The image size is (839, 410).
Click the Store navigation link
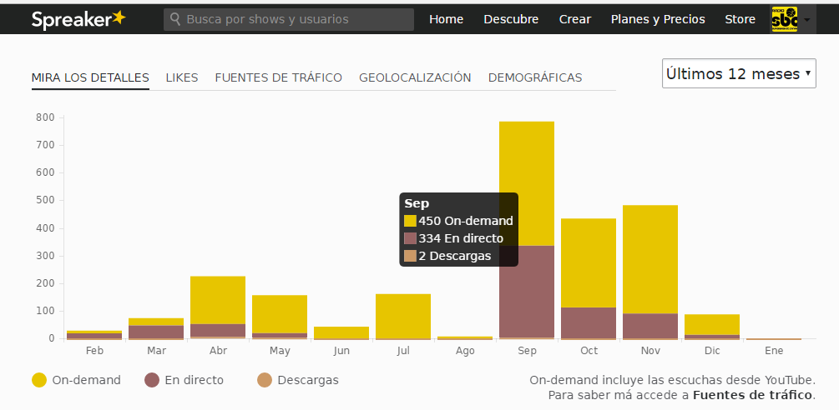click(740, 19)
